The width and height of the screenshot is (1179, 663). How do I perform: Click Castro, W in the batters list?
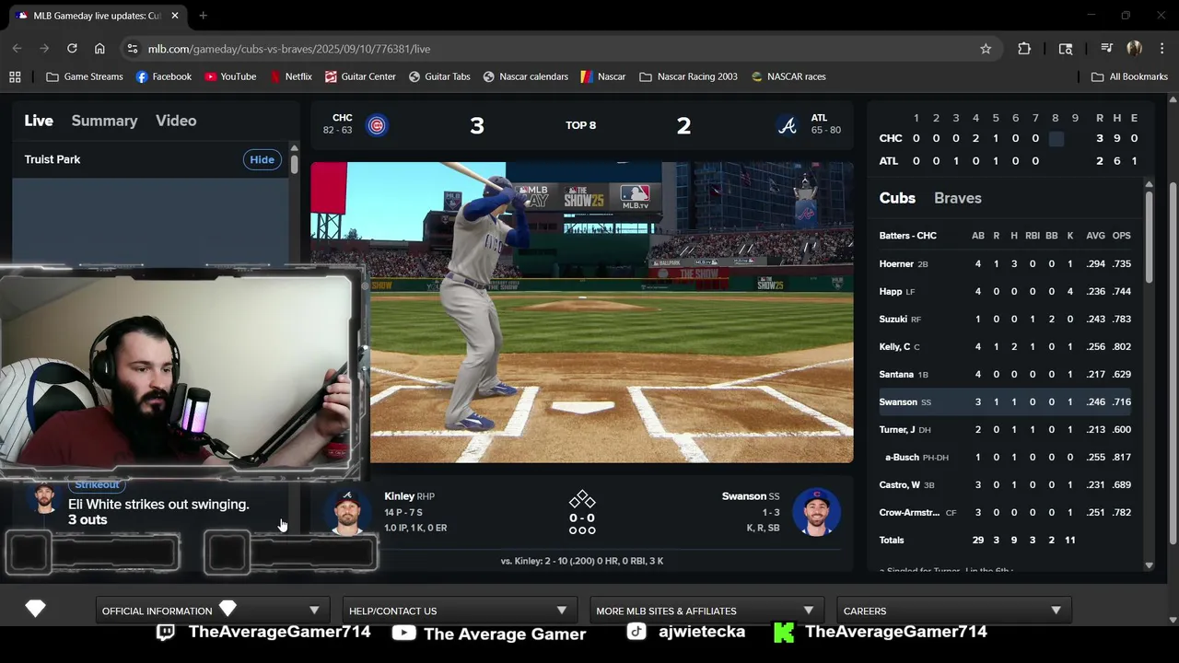point(900,484)
